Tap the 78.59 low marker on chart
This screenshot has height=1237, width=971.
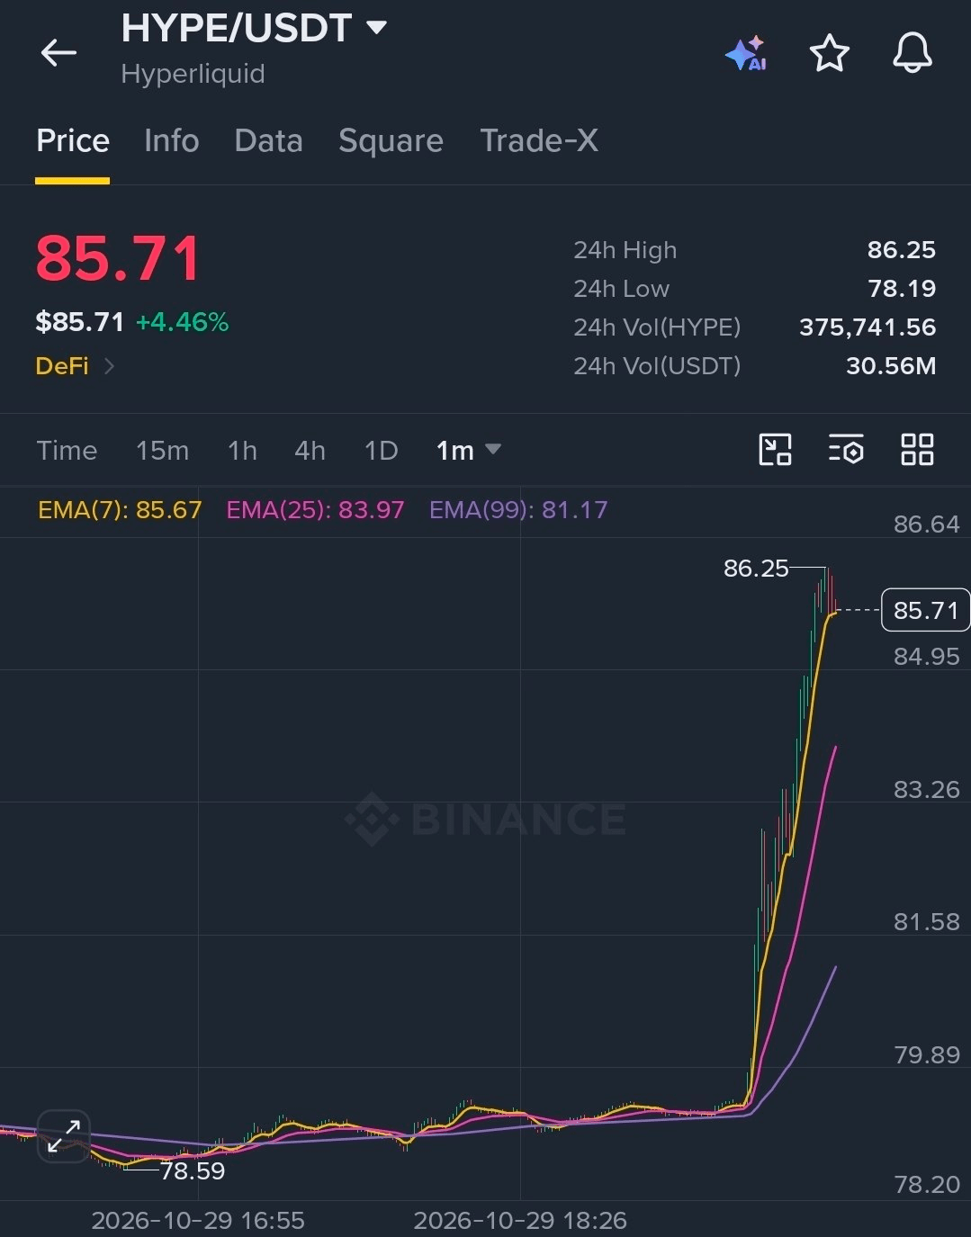click(x=193, y=1170)
